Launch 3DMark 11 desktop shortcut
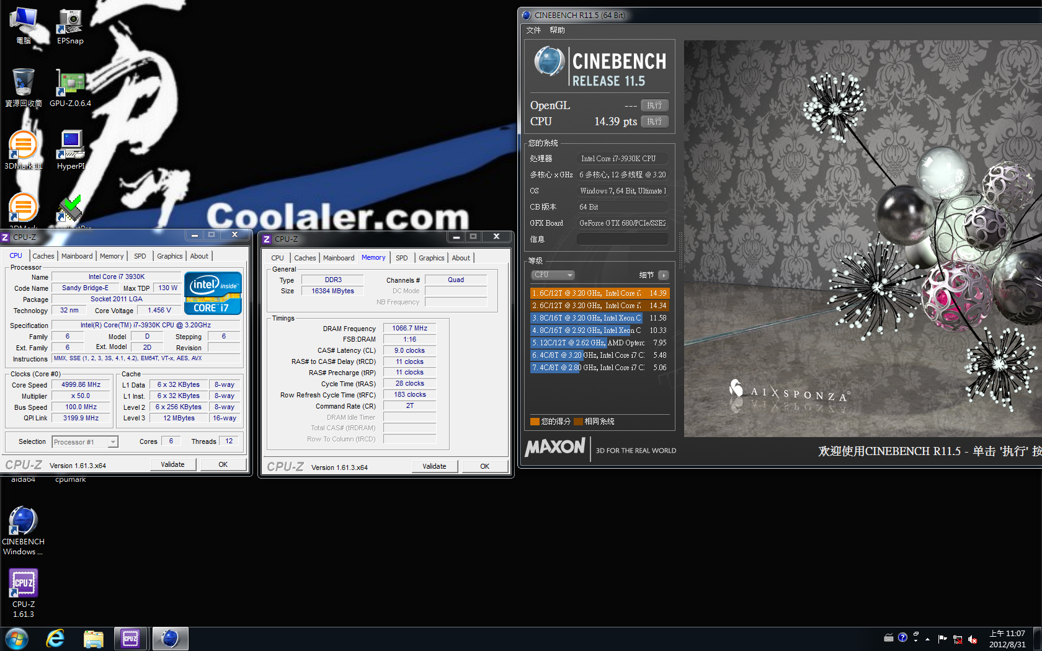The image size is (1042, 651). (24, 150)
